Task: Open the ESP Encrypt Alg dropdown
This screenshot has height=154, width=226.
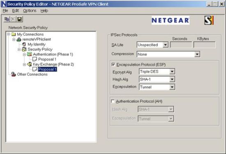Action: (172, 71)
